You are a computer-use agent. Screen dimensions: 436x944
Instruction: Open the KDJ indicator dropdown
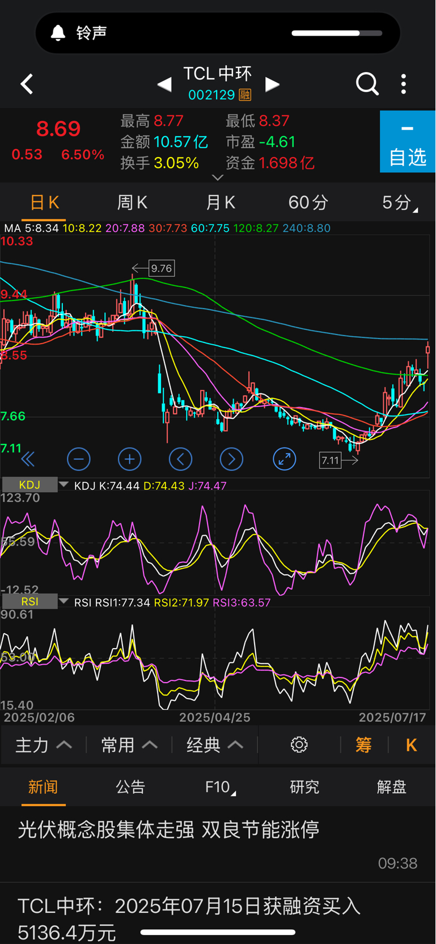(35, 485)
